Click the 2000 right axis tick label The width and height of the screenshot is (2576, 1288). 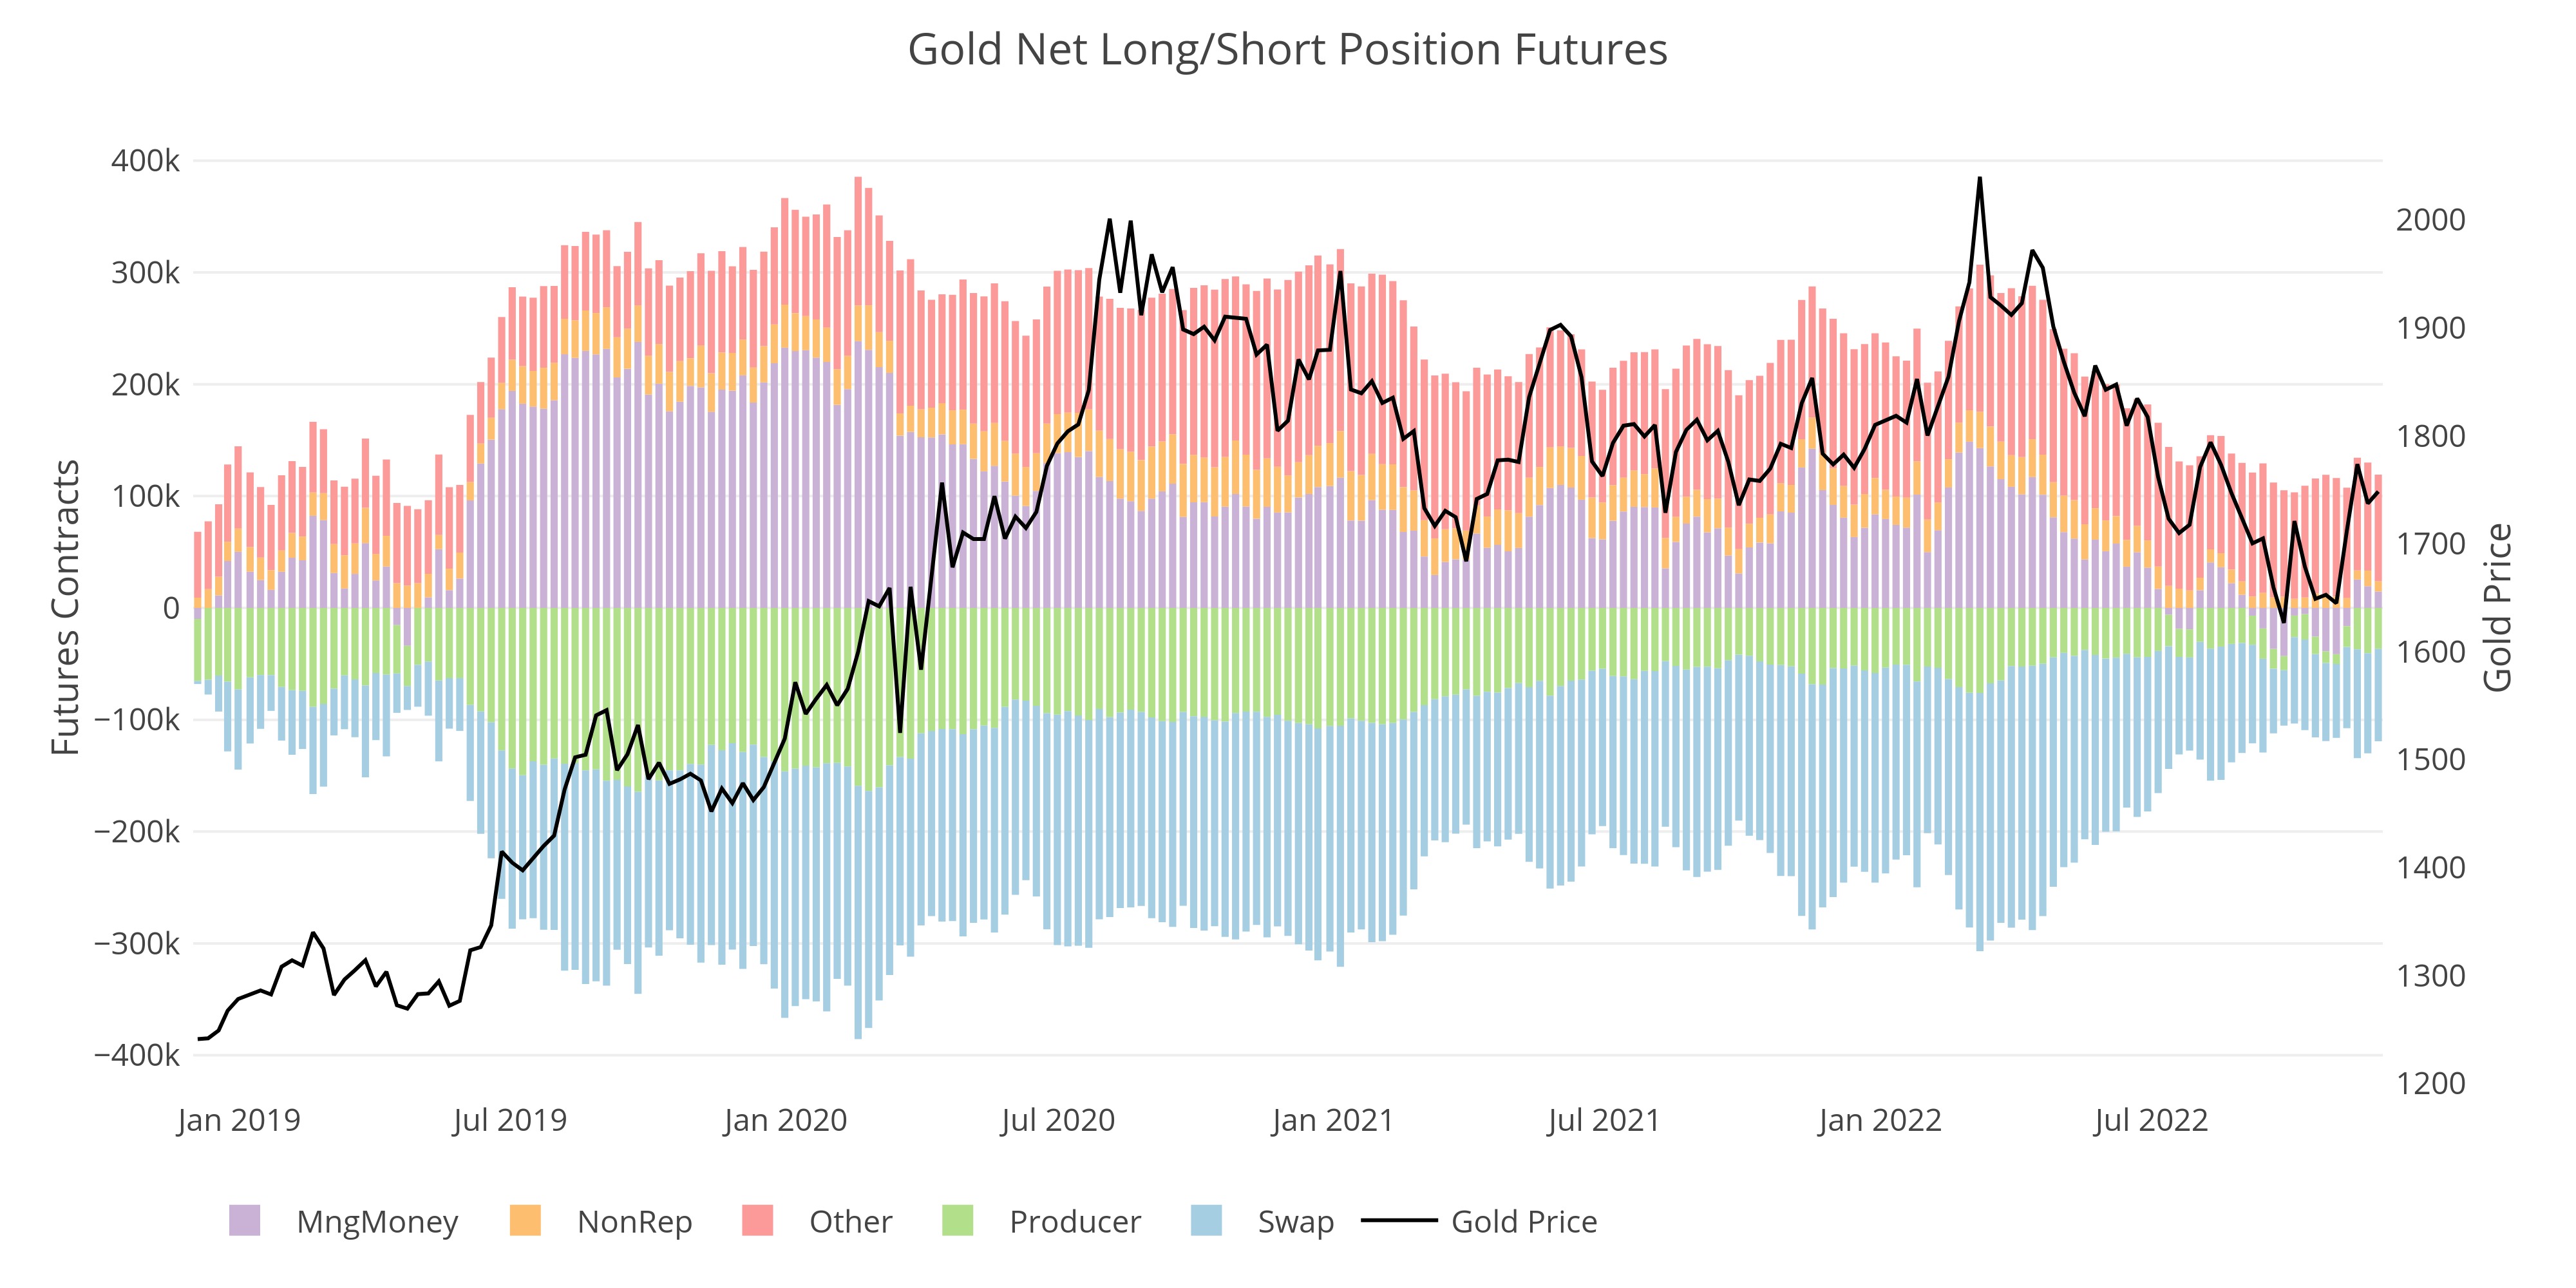click(2430, 220)
